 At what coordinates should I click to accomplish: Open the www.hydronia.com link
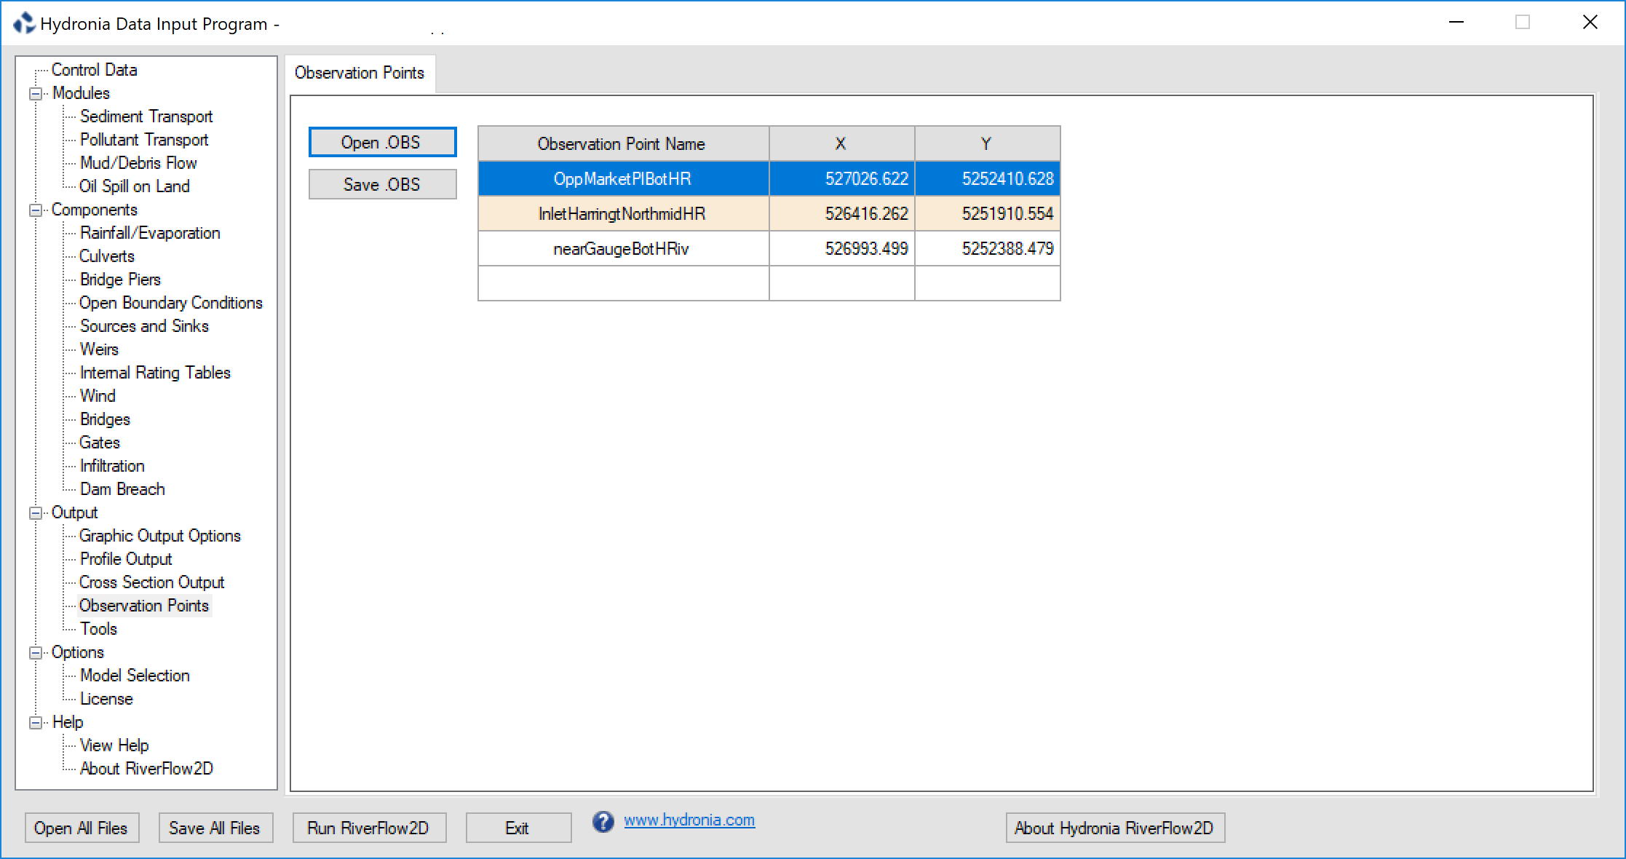(689, 820)
